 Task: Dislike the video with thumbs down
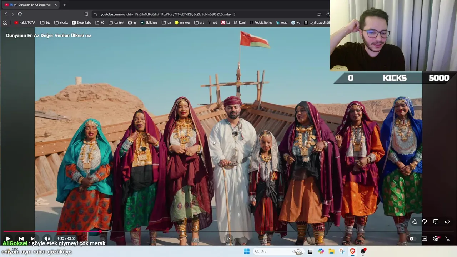point(425,222)
